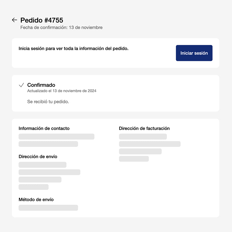Click first placeholder line under Dirección de envío

point(43,165)
